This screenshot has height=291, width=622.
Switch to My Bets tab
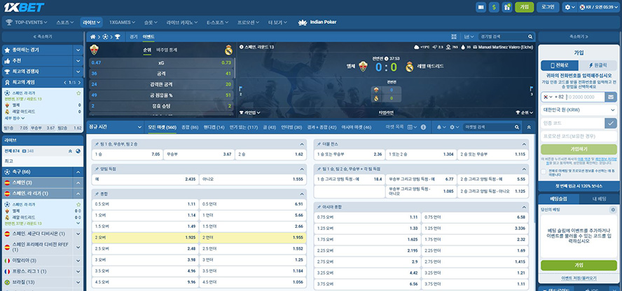click(599, 199)
